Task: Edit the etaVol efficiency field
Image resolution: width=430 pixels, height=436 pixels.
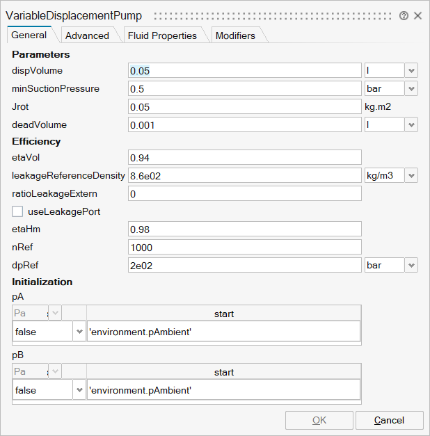Action: coord(244,157)
